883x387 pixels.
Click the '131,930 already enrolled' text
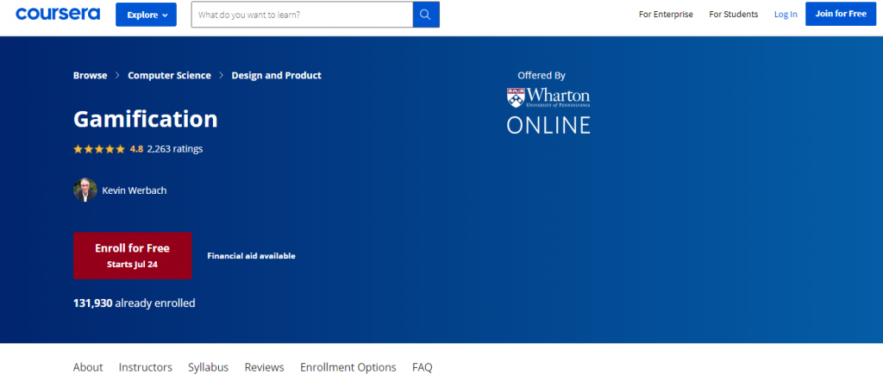tap(134, 303)
